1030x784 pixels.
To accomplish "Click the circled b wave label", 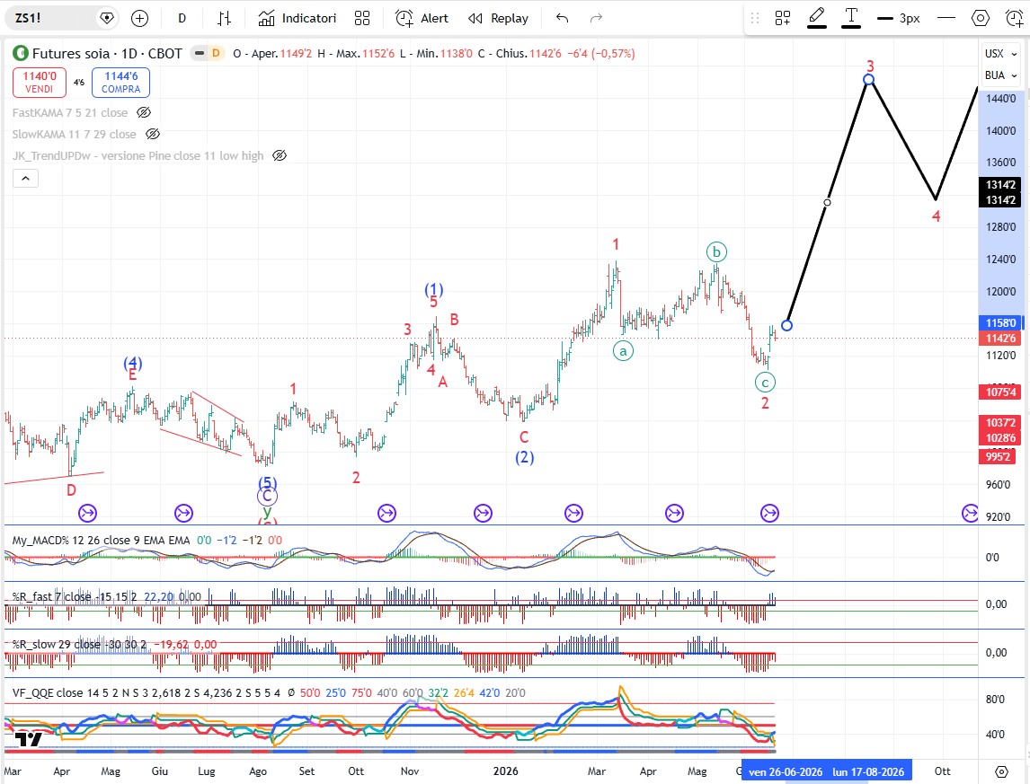I will (716, 251).
